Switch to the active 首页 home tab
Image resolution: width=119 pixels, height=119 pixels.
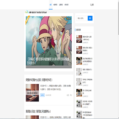[51, 5]
